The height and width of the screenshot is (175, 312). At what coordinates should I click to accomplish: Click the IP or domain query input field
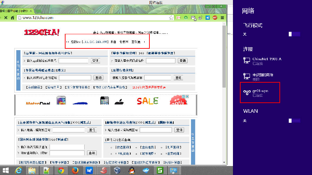tap(73, 61)
